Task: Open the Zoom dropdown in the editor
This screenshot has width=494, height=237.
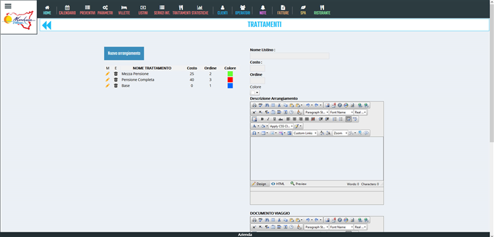Action: [x=341, y=133]
